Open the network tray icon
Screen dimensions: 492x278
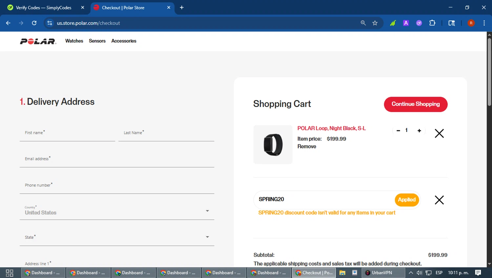pyautogui.click(x=428, y=273)
